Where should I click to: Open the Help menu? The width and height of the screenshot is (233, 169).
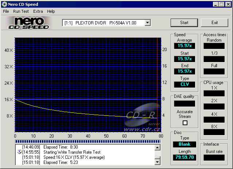tap(51, 11)
